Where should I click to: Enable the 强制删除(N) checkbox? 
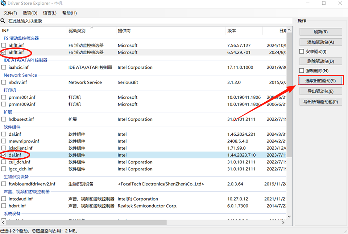pos(302,71)
